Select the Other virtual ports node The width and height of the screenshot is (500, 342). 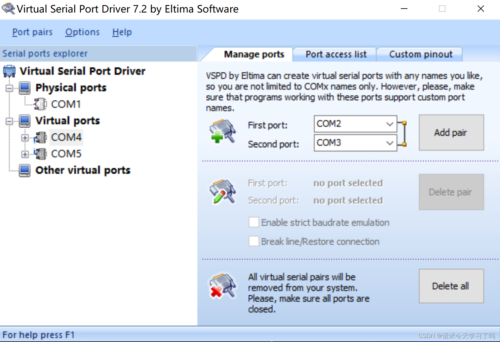[x=83, y=170]
